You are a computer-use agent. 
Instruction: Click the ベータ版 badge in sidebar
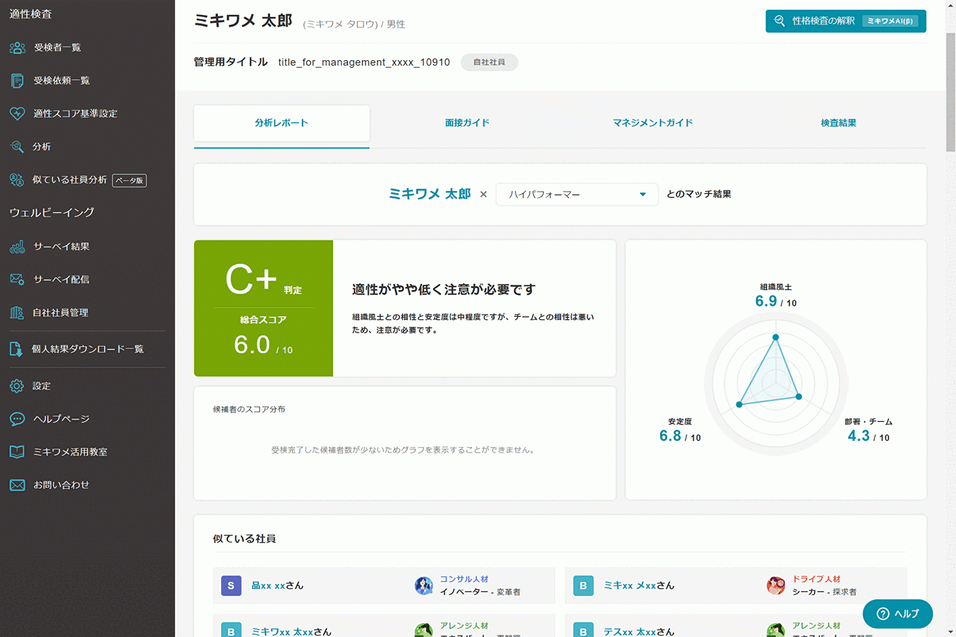(129, 180)
